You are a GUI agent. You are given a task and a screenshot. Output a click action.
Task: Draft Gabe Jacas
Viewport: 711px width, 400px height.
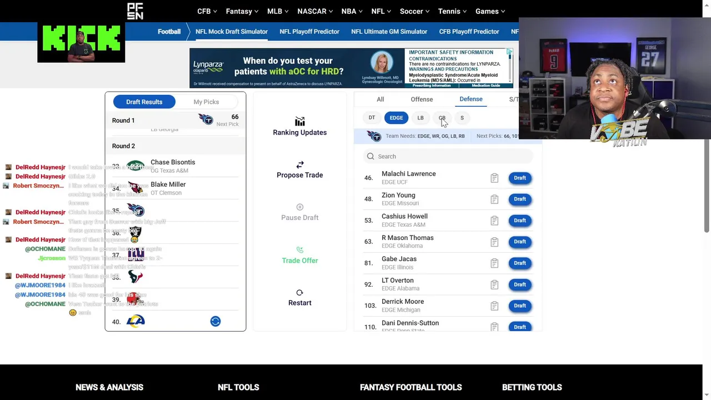coord(520,263)
